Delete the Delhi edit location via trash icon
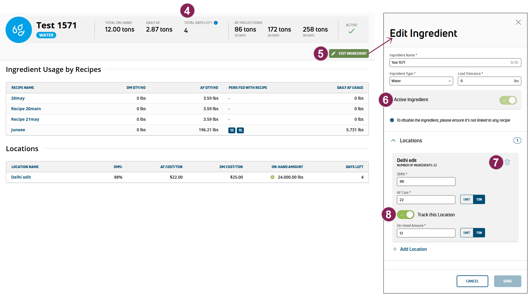The height and width of the screenshot is (297, 531). point(507,162)
